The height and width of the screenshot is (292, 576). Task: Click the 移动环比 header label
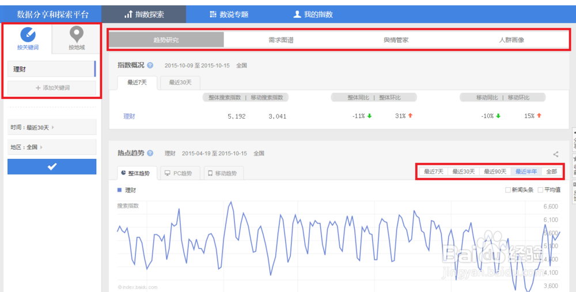[519, 98]
